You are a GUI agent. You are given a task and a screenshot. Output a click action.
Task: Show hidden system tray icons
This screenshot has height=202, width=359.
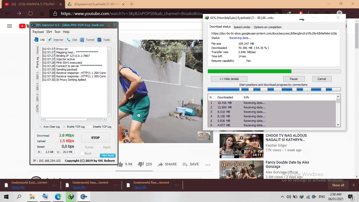point(283,197)
